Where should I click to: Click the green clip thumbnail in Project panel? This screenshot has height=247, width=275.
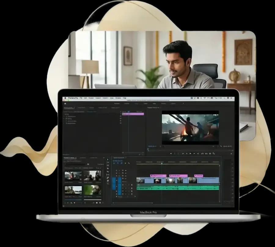coord(92,190)
